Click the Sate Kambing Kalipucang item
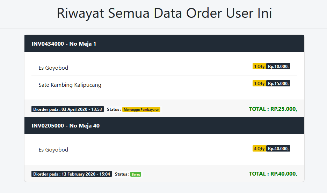This screenshot has height=193, width=327. [x=70, y=85]
